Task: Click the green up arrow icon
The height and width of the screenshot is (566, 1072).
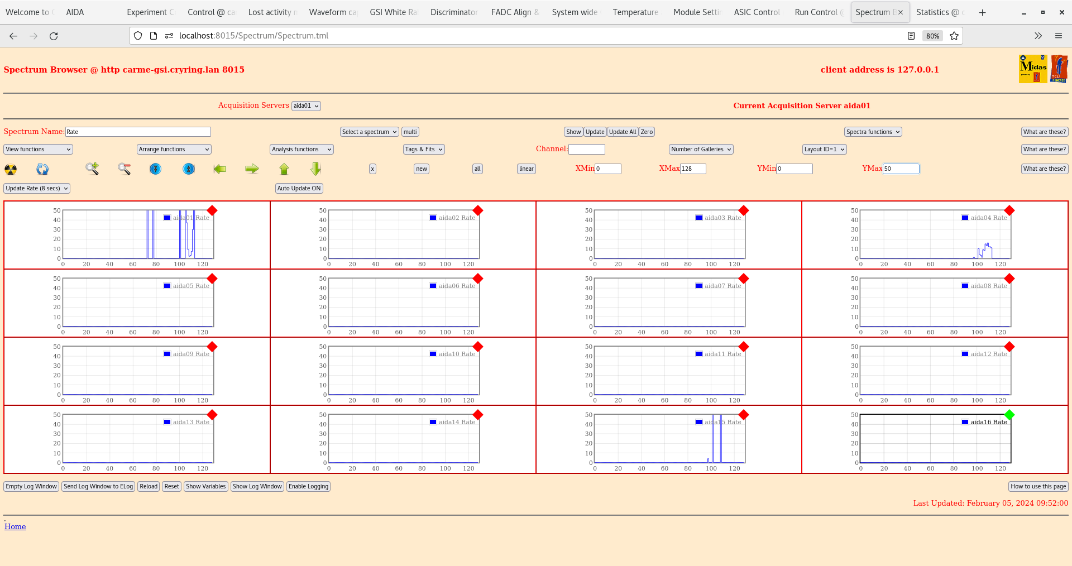Action: (284, 169)
